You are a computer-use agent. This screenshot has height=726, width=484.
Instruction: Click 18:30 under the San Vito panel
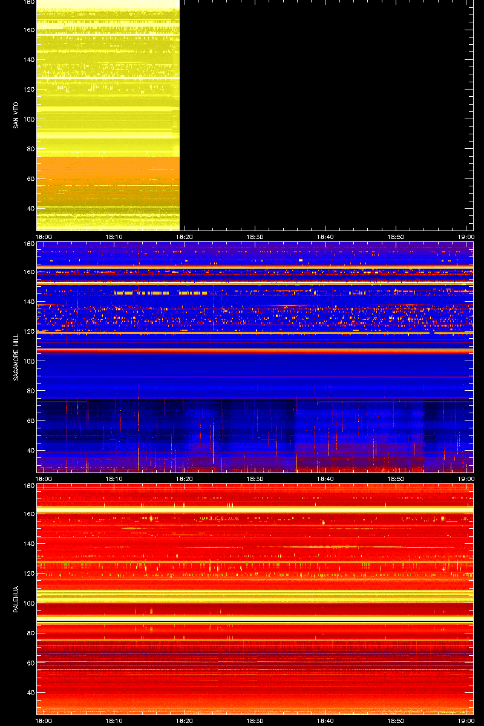tap(255, 237)
